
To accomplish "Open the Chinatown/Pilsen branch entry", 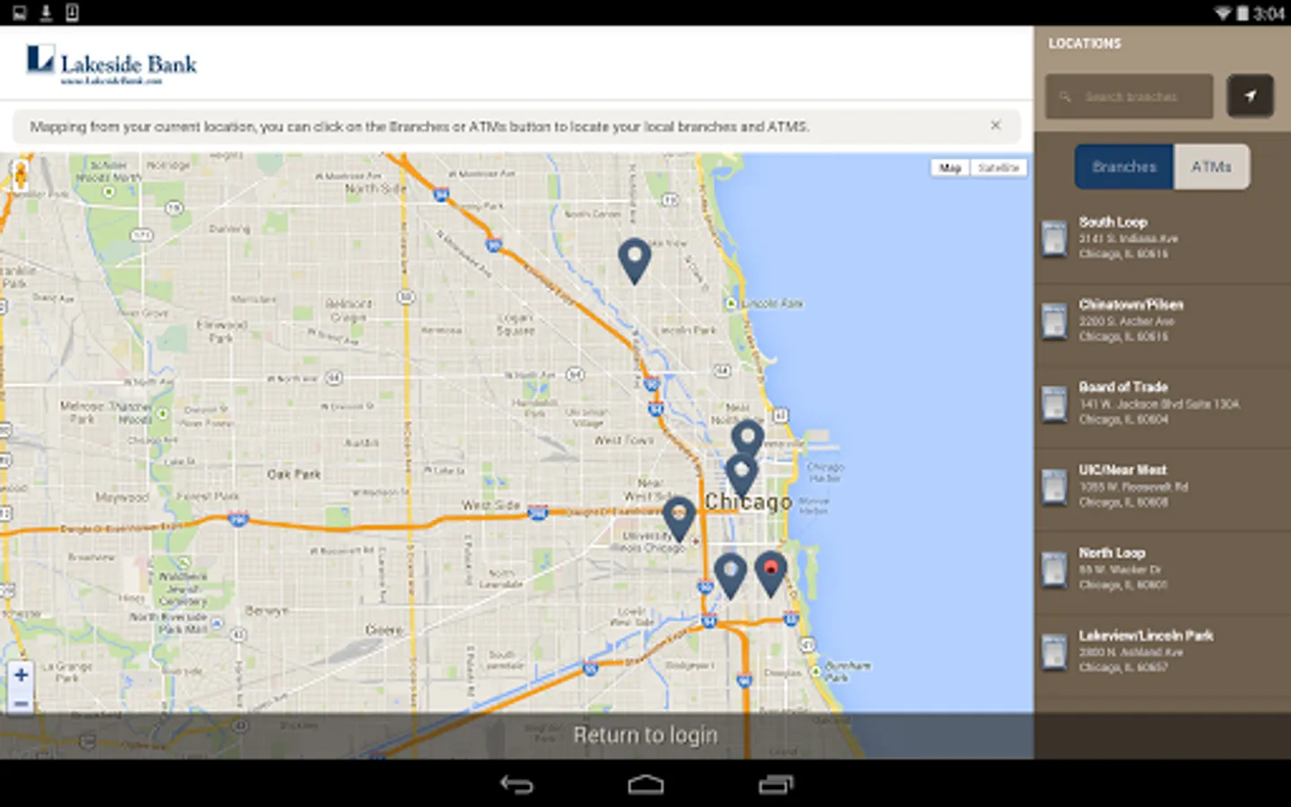I will click(x=1163, y=320).
